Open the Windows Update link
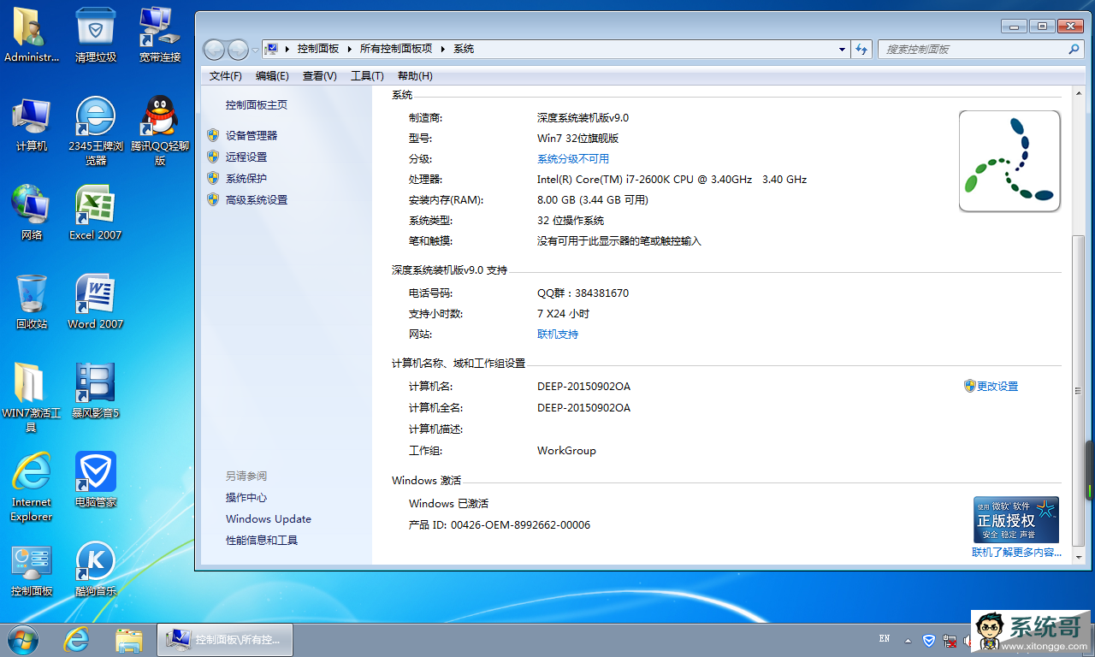This screenshot has height=657, width=1095. pyautogui.click(x=269, y=518)
